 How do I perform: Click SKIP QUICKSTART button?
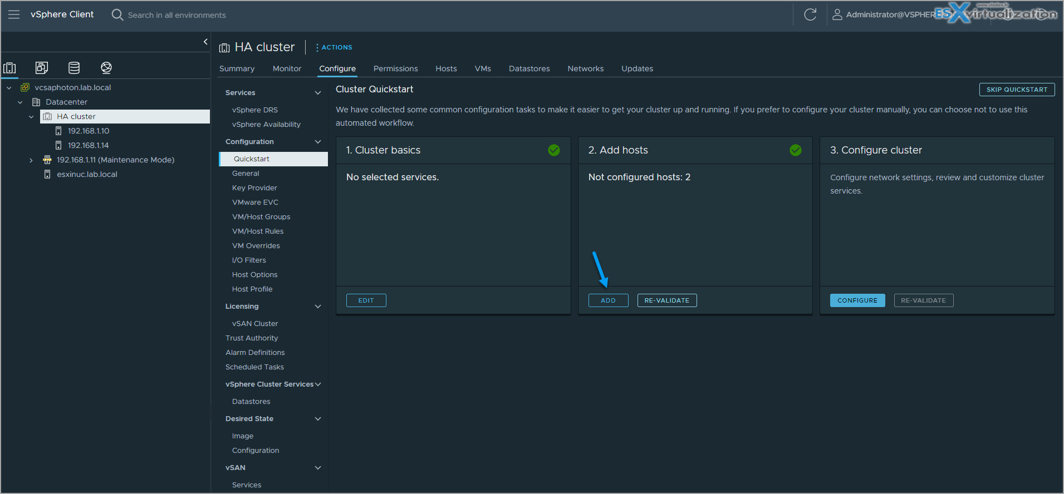pyautogui.click(x=1017, y=90)
